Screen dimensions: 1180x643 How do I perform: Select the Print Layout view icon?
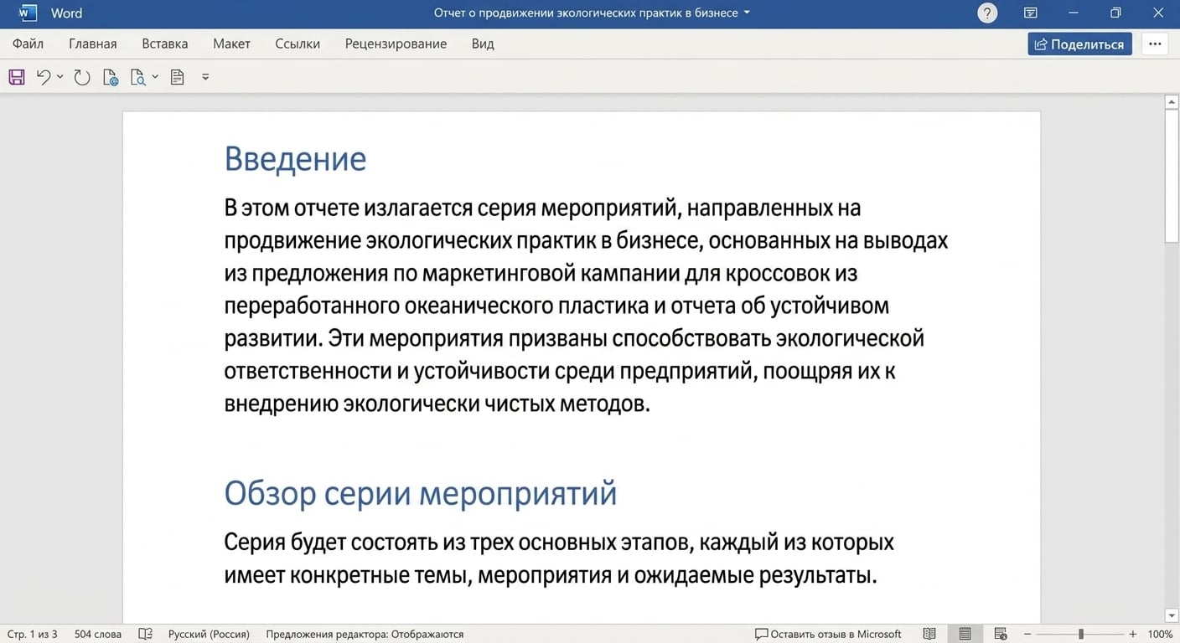(965, 634)
